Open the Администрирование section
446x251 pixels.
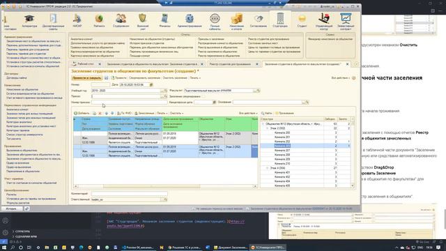(190, 21)
